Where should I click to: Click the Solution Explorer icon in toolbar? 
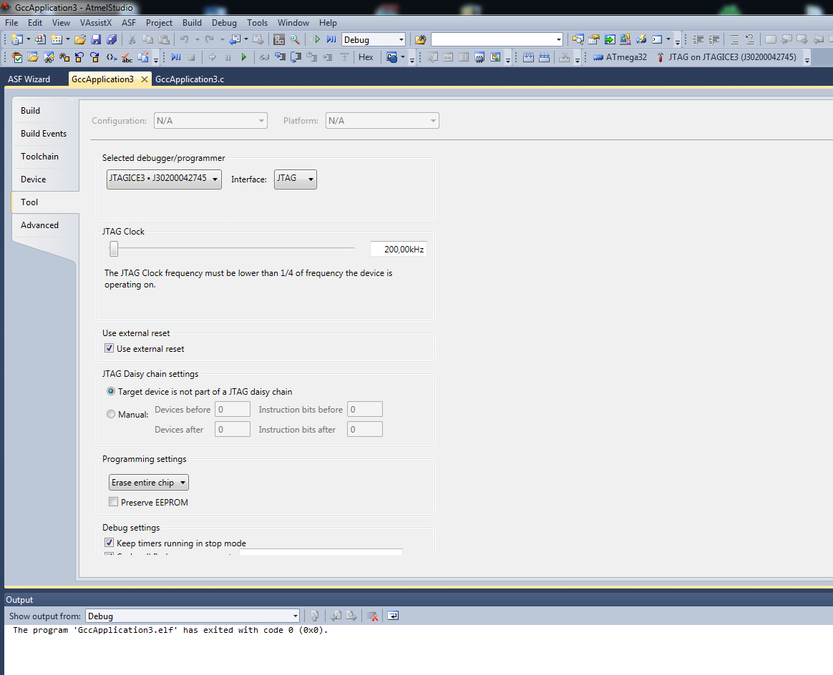pyautogui.click(x=578, y=40)
